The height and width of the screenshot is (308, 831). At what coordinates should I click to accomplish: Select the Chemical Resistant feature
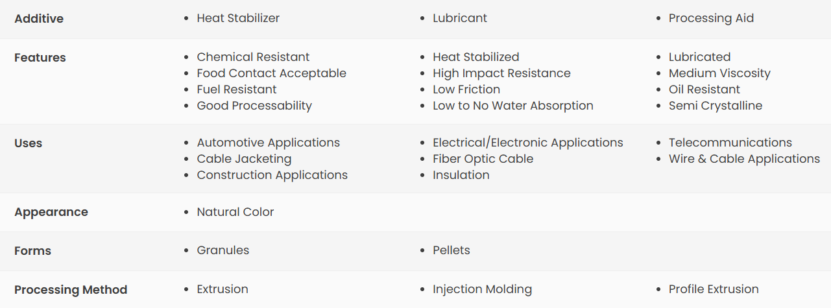click(253, 57)
